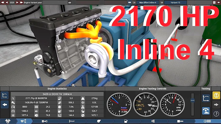Viewport: 221px width, 124px height.
Task: Select the 2020 year field
Action: tap(12, 2)
